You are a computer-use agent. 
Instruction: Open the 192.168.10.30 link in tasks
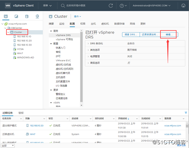(x=37, y=126)
